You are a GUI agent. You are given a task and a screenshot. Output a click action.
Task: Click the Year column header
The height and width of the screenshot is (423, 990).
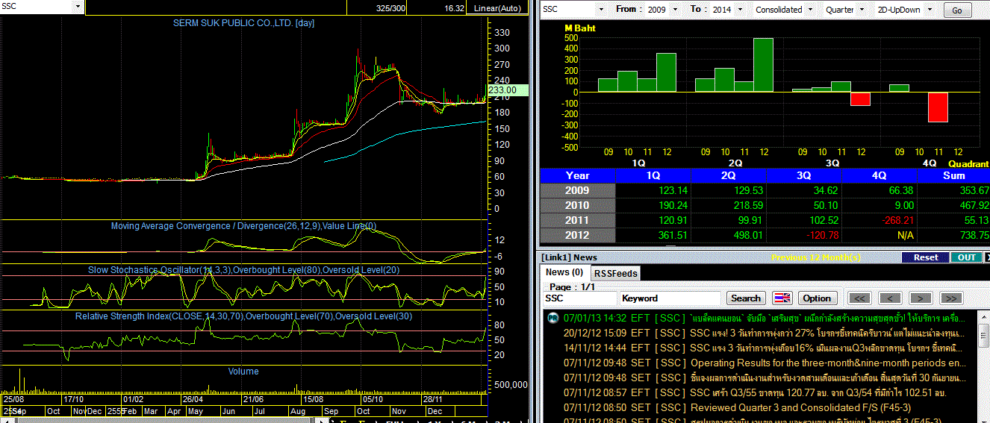[577, 175]
